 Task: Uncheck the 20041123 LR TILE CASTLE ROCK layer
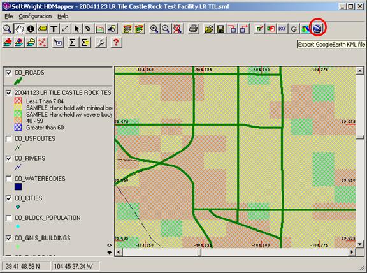pos(8,93)
